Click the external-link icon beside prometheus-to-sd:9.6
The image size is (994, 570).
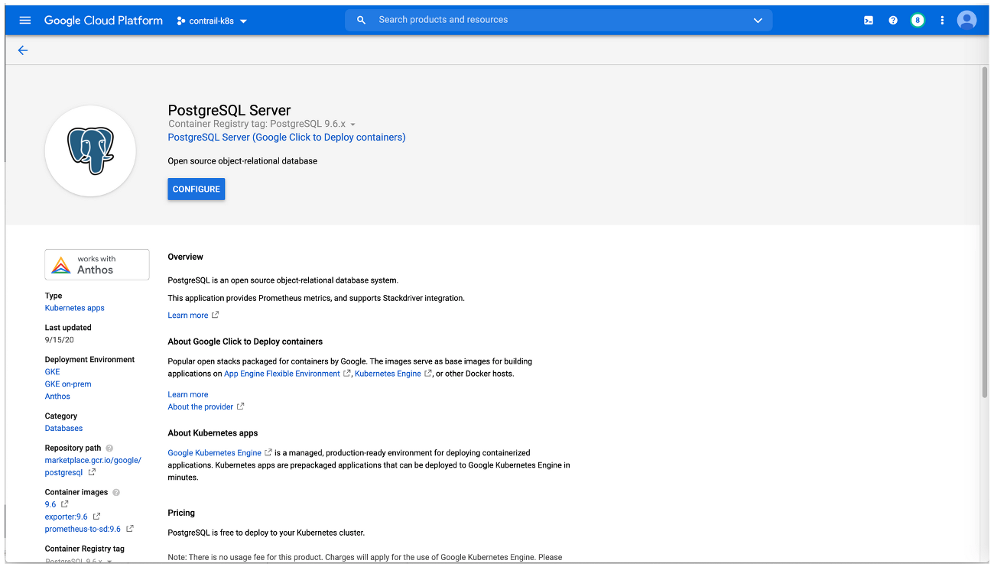130,530
